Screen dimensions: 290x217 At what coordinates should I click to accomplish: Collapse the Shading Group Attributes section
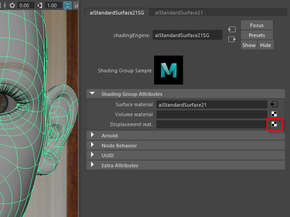tap(92, 94)
